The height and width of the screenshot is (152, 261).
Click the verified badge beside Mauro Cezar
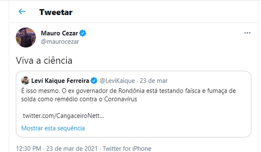pos(83,33)
